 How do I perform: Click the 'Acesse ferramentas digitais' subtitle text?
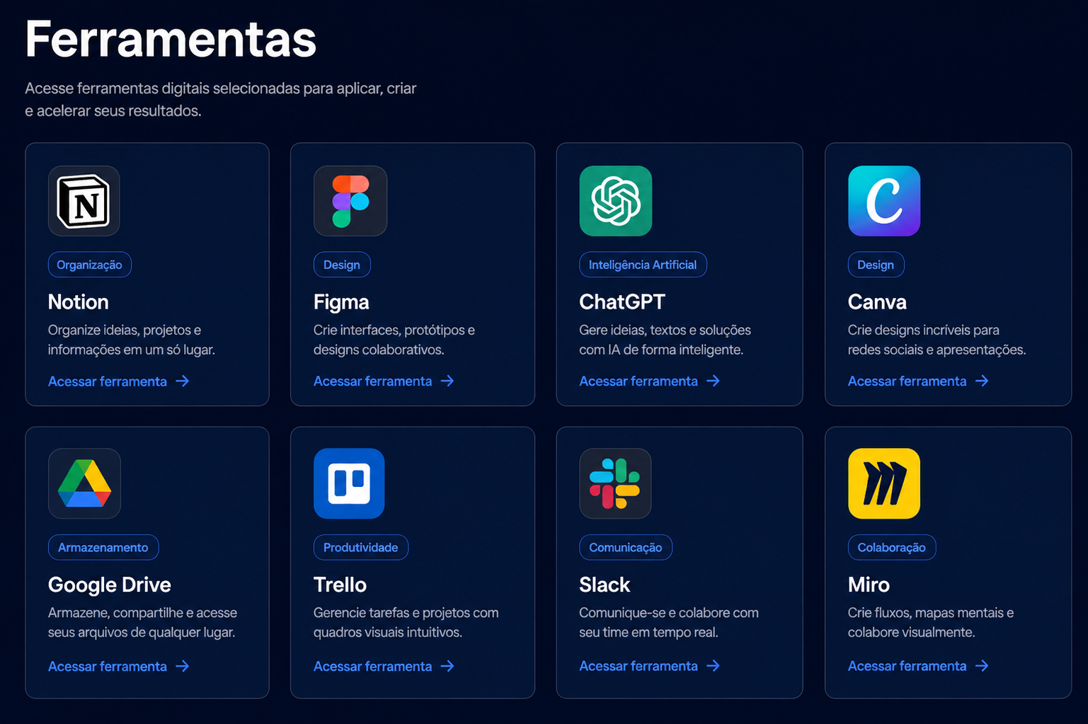click(x=220, y=100)
